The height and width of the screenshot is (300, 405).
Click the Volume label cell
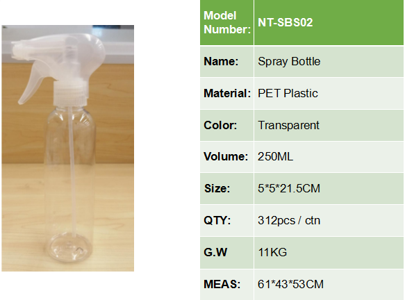pyautogui.click(x=226, y=157)
